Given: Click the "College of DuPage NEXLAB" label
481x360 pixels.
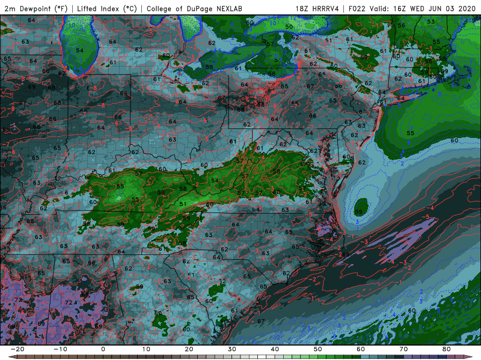Looking at the screenshot, I should tap(194, 8).
